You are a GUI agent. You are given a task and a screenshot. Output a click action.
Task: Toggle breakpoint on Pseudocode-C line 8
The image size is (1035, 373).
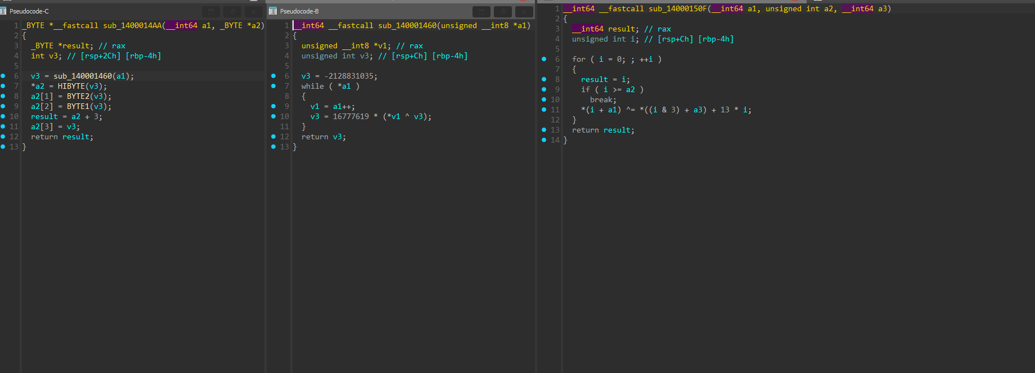[3, 96]
